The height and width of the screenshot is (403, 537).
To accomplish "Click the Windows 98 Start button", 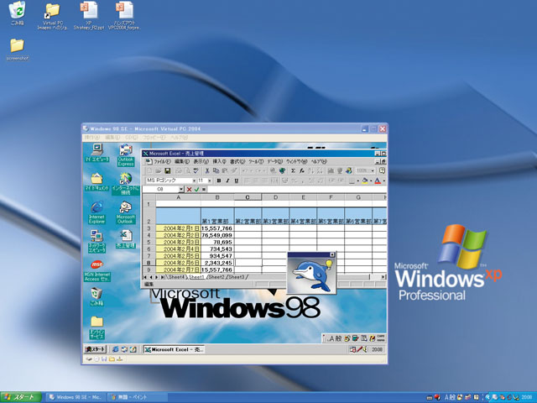I will pyautogui.click(x=96, y=349).
